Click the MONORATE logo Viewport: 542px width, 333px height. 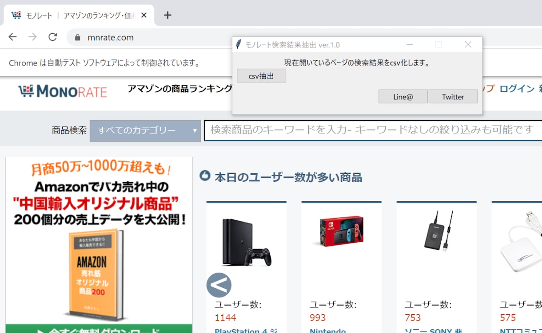[x=63, y=91]
